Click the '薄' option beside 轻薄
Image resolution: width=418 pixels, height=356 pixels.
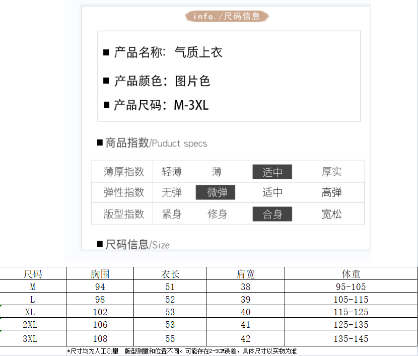(217, 172)
